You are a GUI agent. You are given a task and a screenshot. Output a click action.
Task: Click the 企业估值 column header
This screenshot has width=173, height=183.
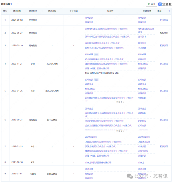[x=74, y=11]
